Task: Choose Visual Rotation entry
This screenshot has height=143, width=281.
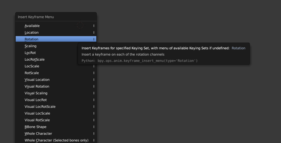Action: [56, 87]
